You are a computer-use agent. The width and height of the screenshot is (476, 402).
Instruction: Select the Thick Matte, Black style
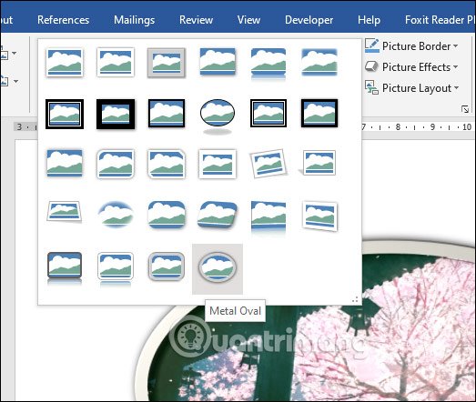point(116,114)
